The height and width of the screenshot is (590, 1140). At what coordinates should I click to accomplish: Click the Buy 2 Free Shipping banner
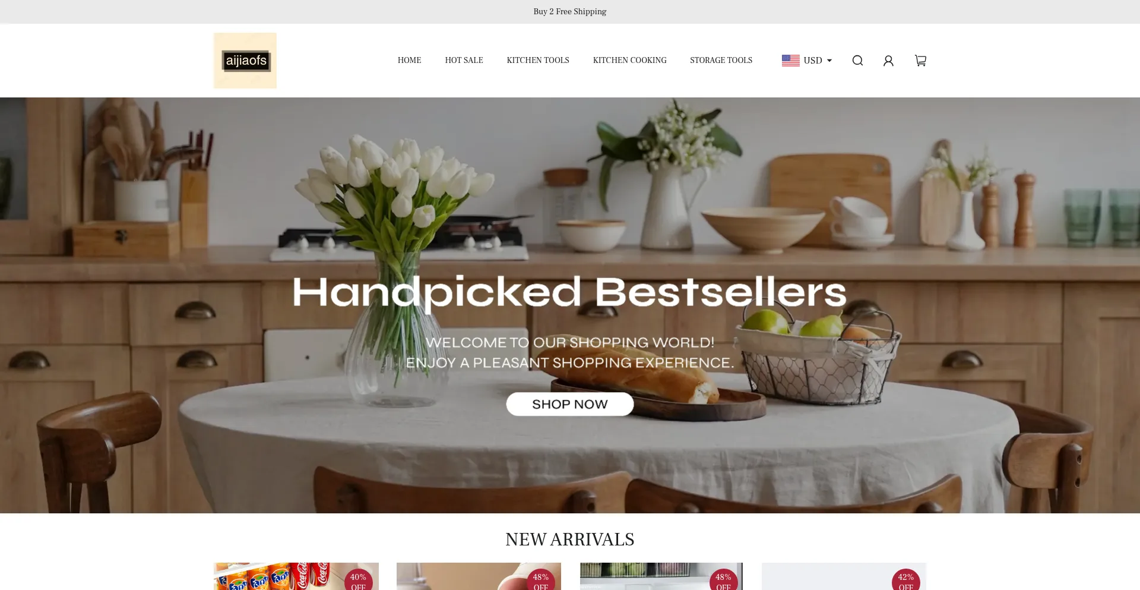[x=570, y=11]
